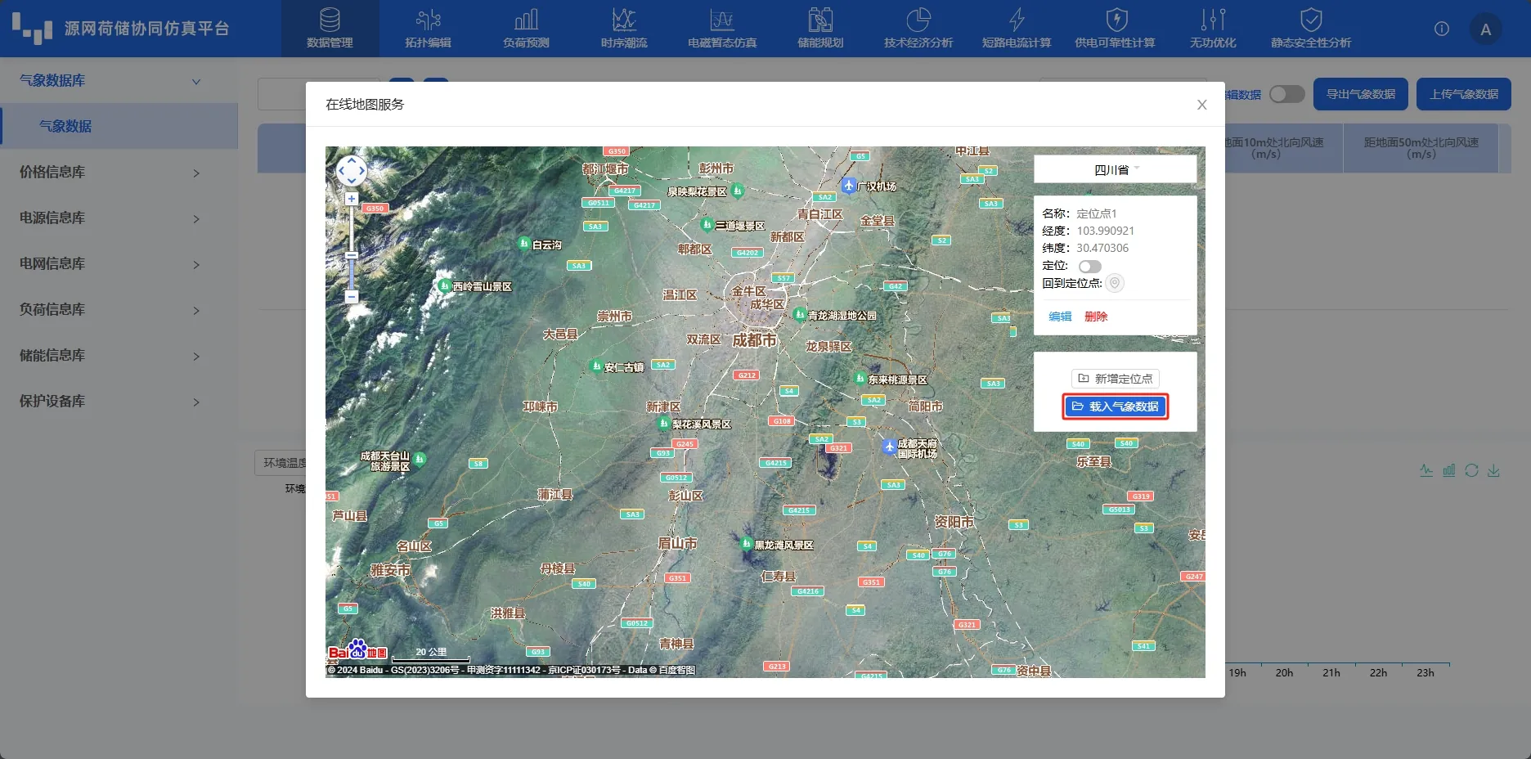This screenshot has height=759, width=1531.
Task: Click the 资阳市 label on map
Action: [x=954, y=522]
